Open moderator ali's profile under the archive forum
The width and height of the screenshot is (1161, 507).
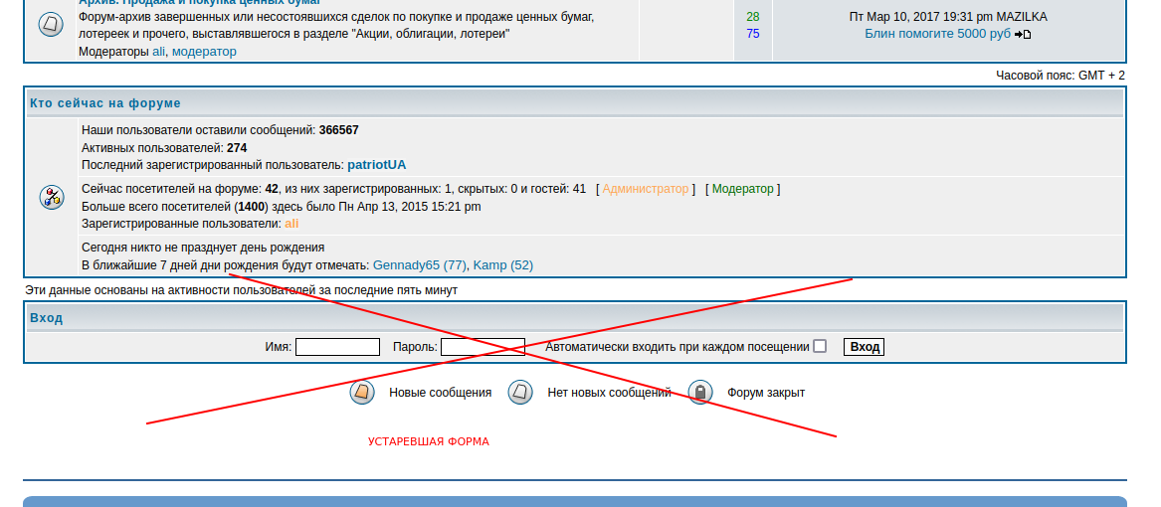coord(158,52)
